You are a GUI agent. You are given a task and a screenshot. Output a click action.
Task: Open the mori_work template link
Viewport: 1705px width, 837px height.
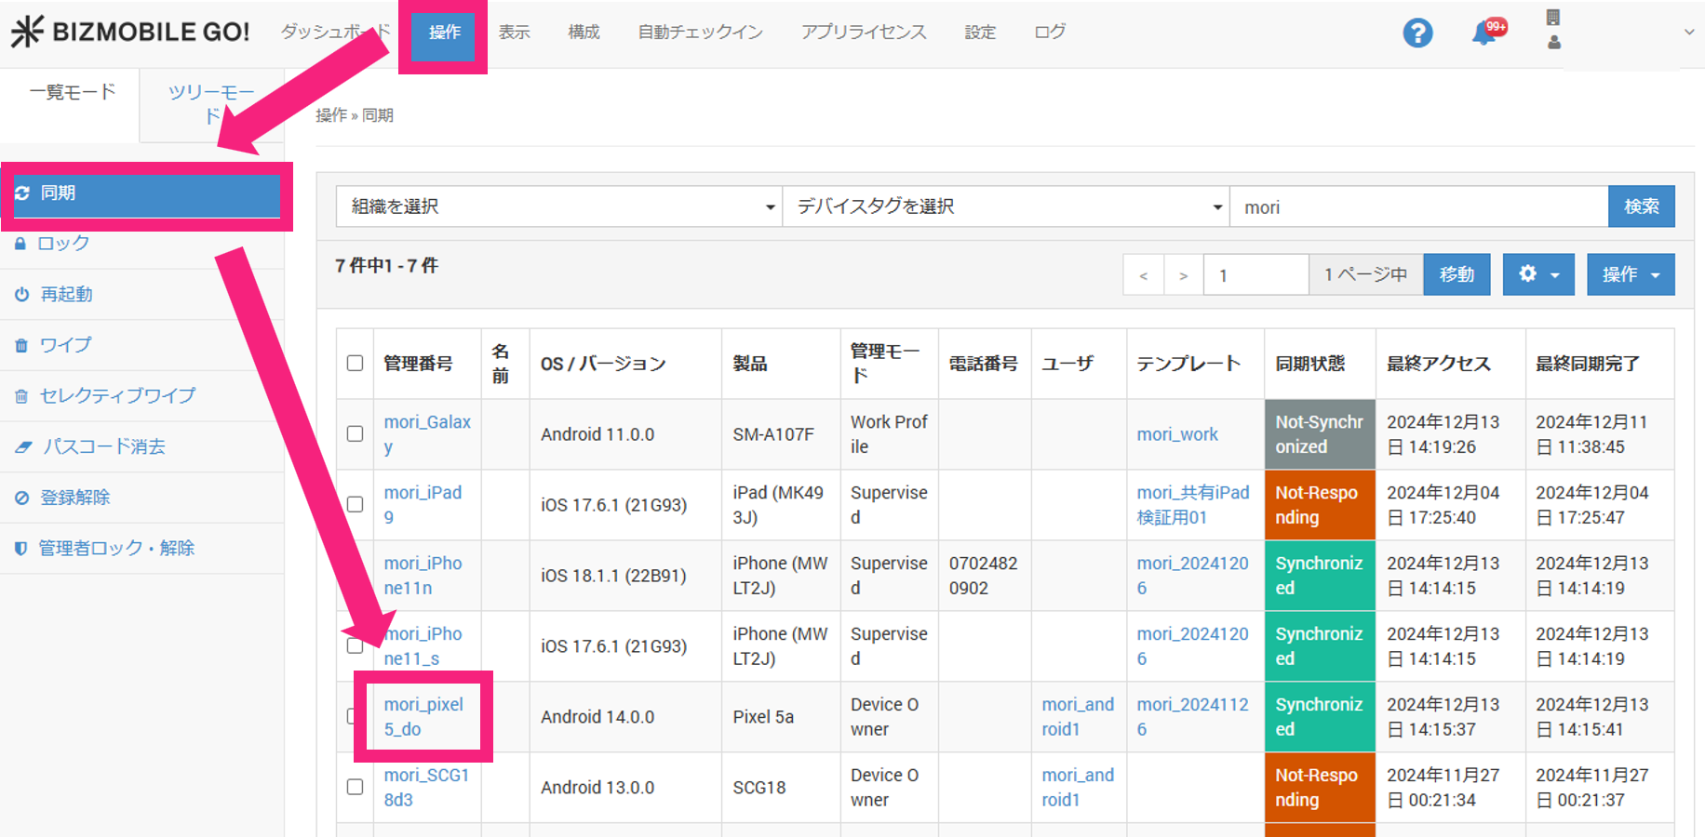(x=1176, y=434)
